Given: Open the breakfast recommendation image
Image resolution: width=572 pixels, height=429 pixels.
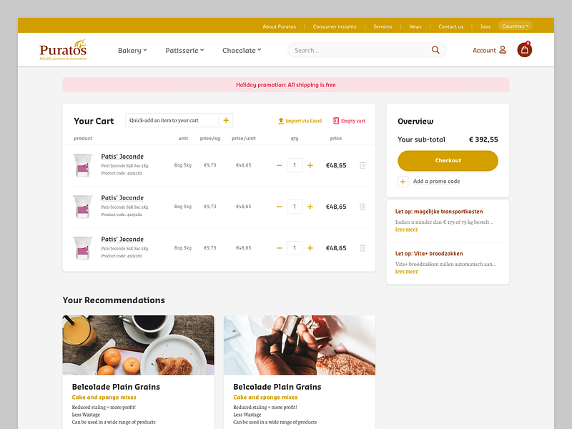Looking at the screenshot, I should [138, 345].
